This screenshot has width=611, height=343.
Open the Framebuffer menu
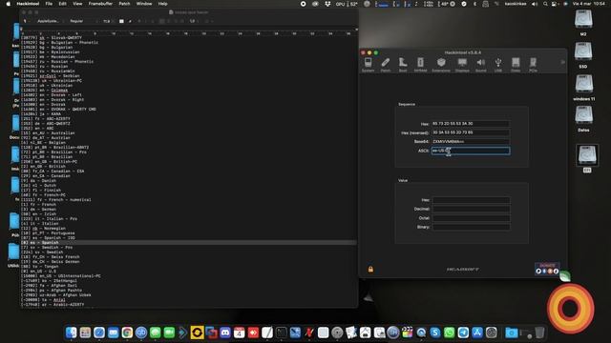100,4
